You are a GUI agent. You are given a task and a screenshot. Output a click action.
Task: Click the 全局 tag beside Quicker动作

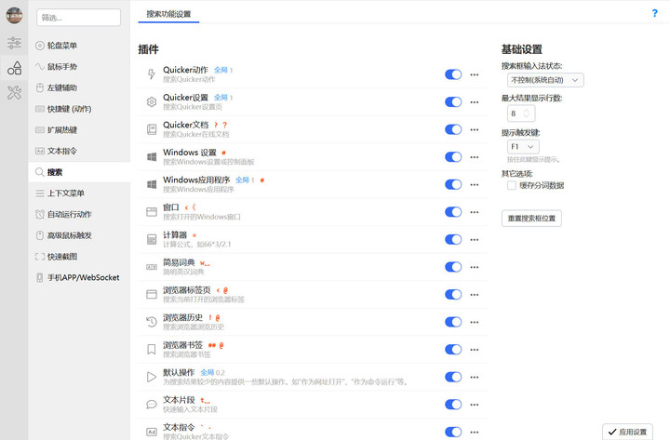(x=221, y=70)
